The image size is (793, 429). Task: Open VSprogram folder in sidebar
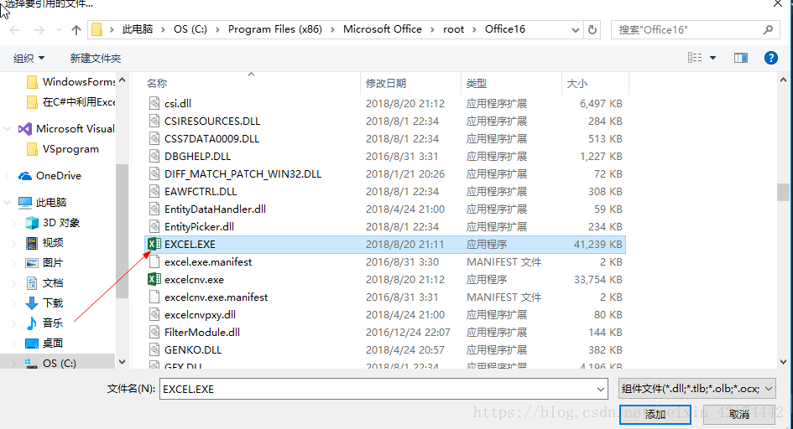tap(63, 149)
